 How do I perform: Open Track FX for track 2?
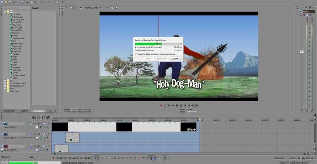(34, 134)
